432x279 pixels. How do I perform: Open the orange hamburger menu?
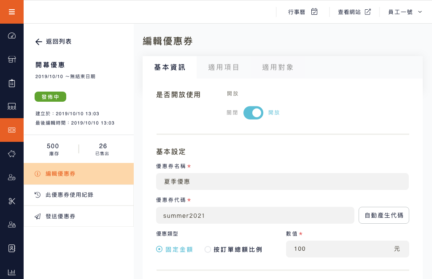11,12
